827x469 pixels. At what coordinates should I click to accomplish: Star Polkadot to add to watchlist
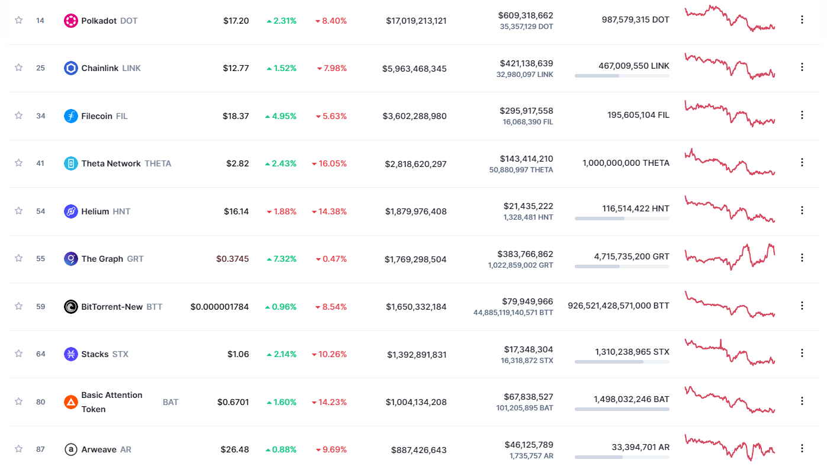(19, 20)
